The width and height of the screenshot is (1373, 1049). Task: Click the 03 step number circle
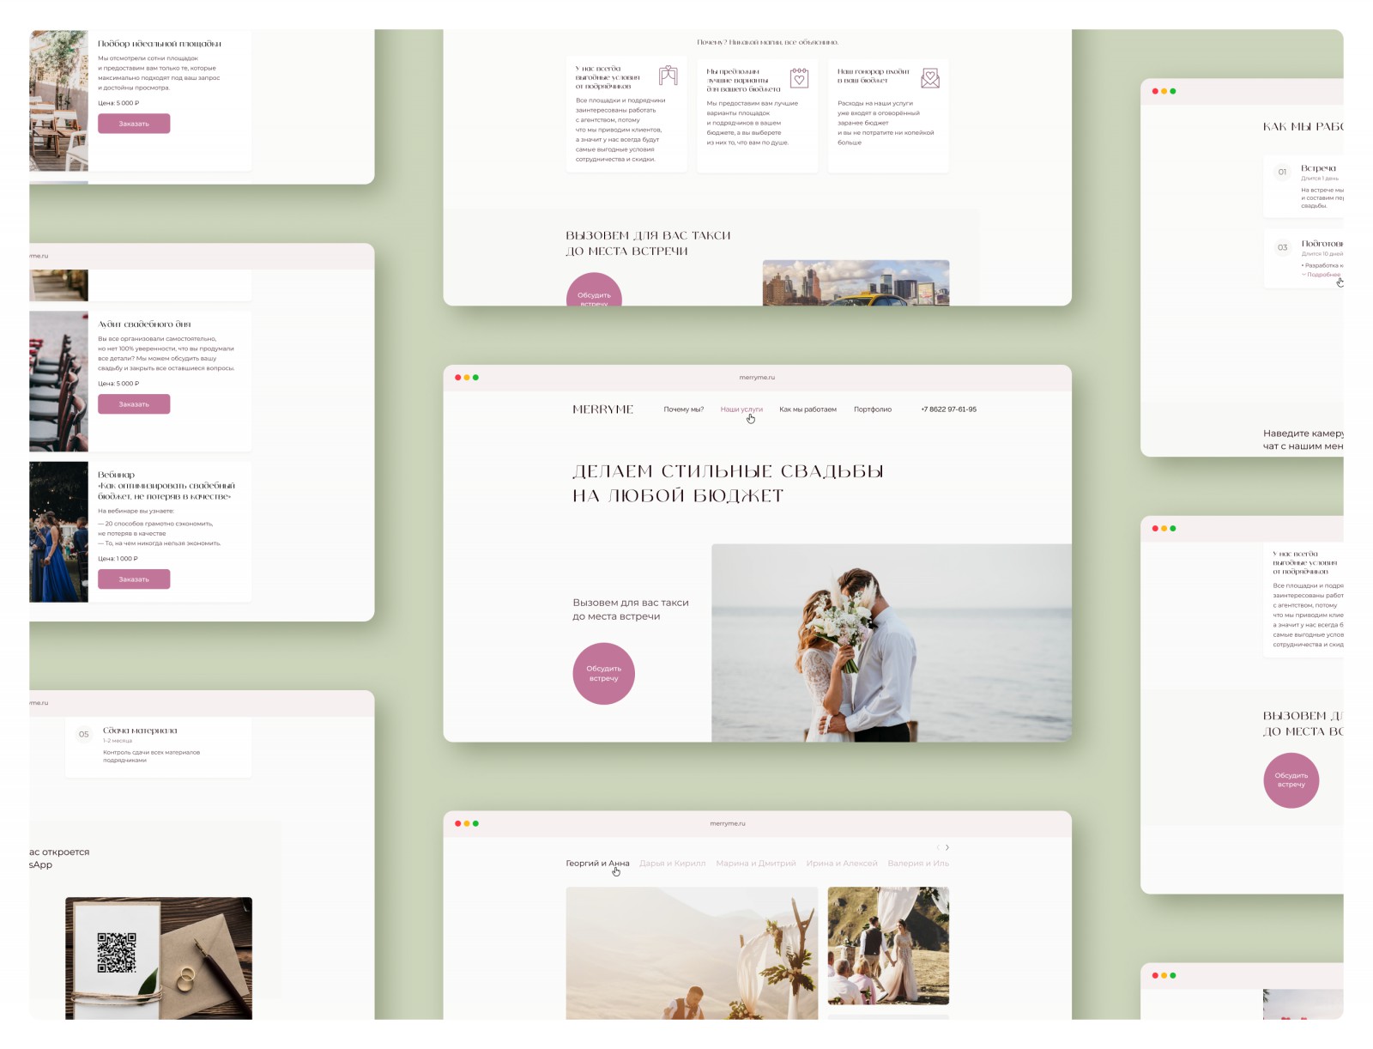coord(1282,247)
